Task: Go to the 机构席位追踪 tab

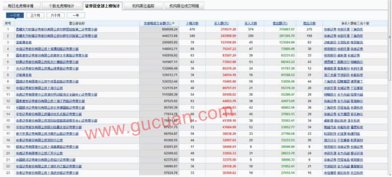Action: pyautogui.click(x=143, y=6)
